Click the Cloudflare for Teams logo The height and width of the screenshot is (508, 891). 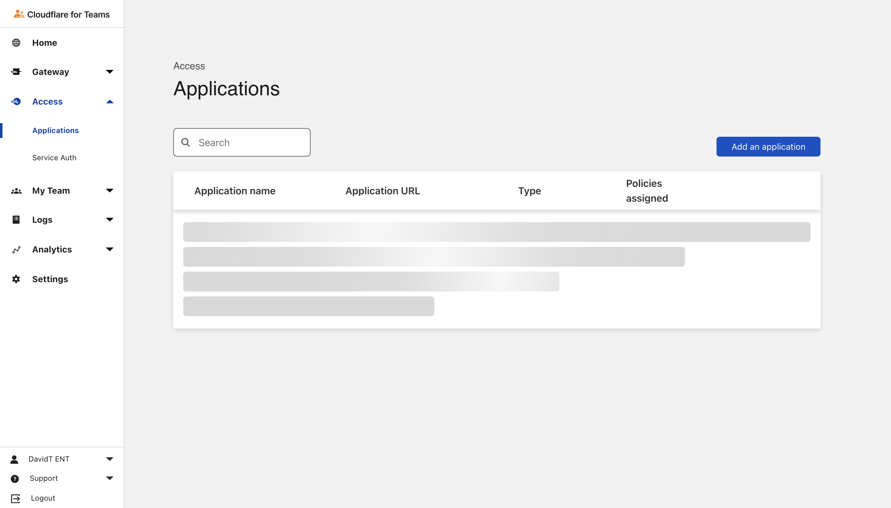coord(62,14)
